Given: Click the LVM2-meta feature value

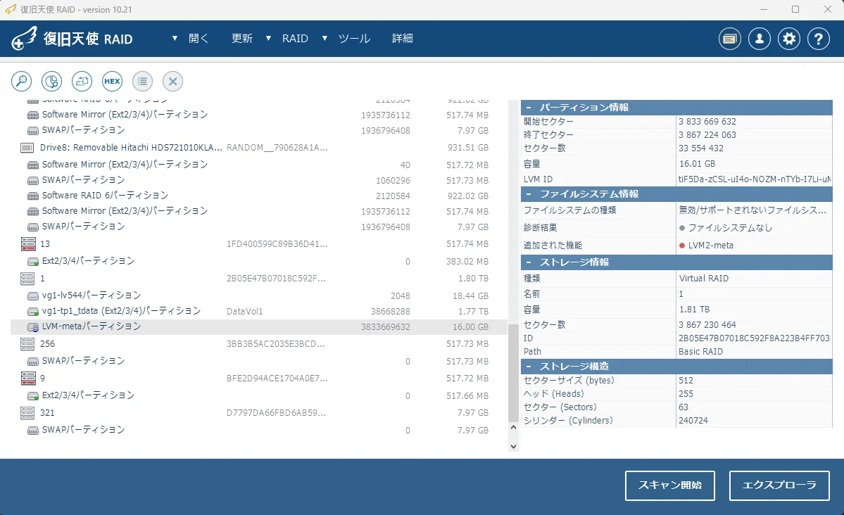Looking at the screenshot, I should tap(710, 246).
